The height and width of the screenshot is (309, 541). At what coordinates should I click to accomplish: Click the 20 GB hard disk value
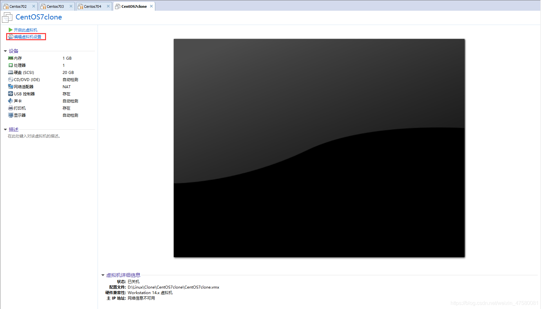click(68, 73)
